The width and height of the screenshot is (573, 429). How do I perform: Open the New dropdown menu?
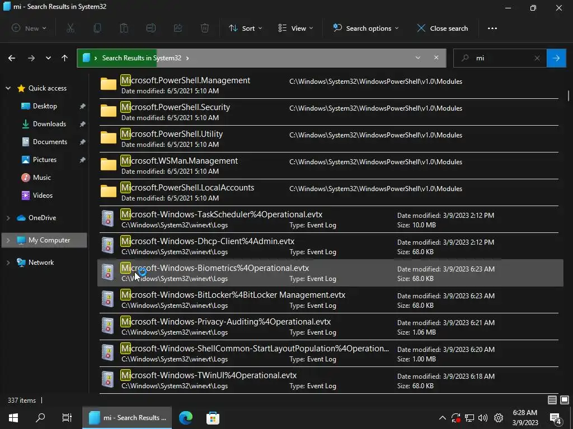tap(29, 28)
